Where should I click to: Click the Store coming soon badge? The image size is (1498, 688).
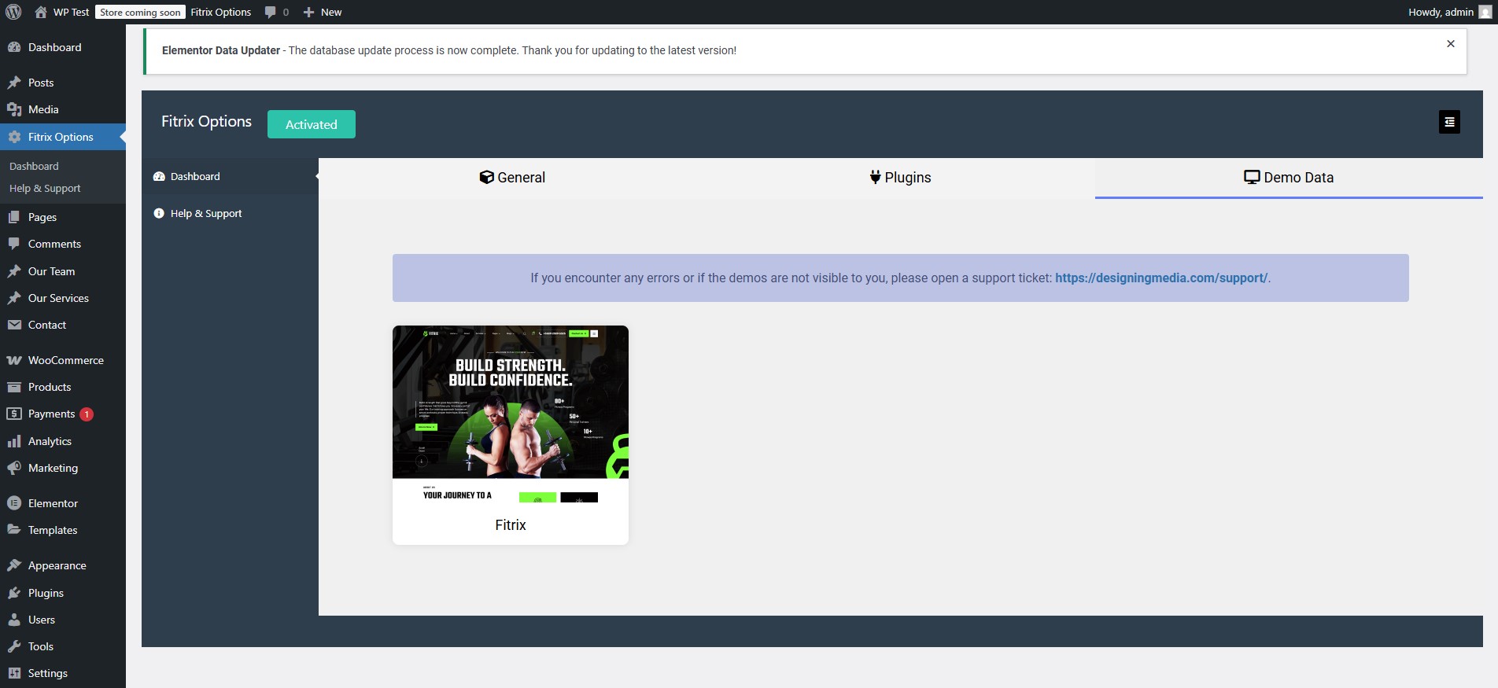coord(140,12)
